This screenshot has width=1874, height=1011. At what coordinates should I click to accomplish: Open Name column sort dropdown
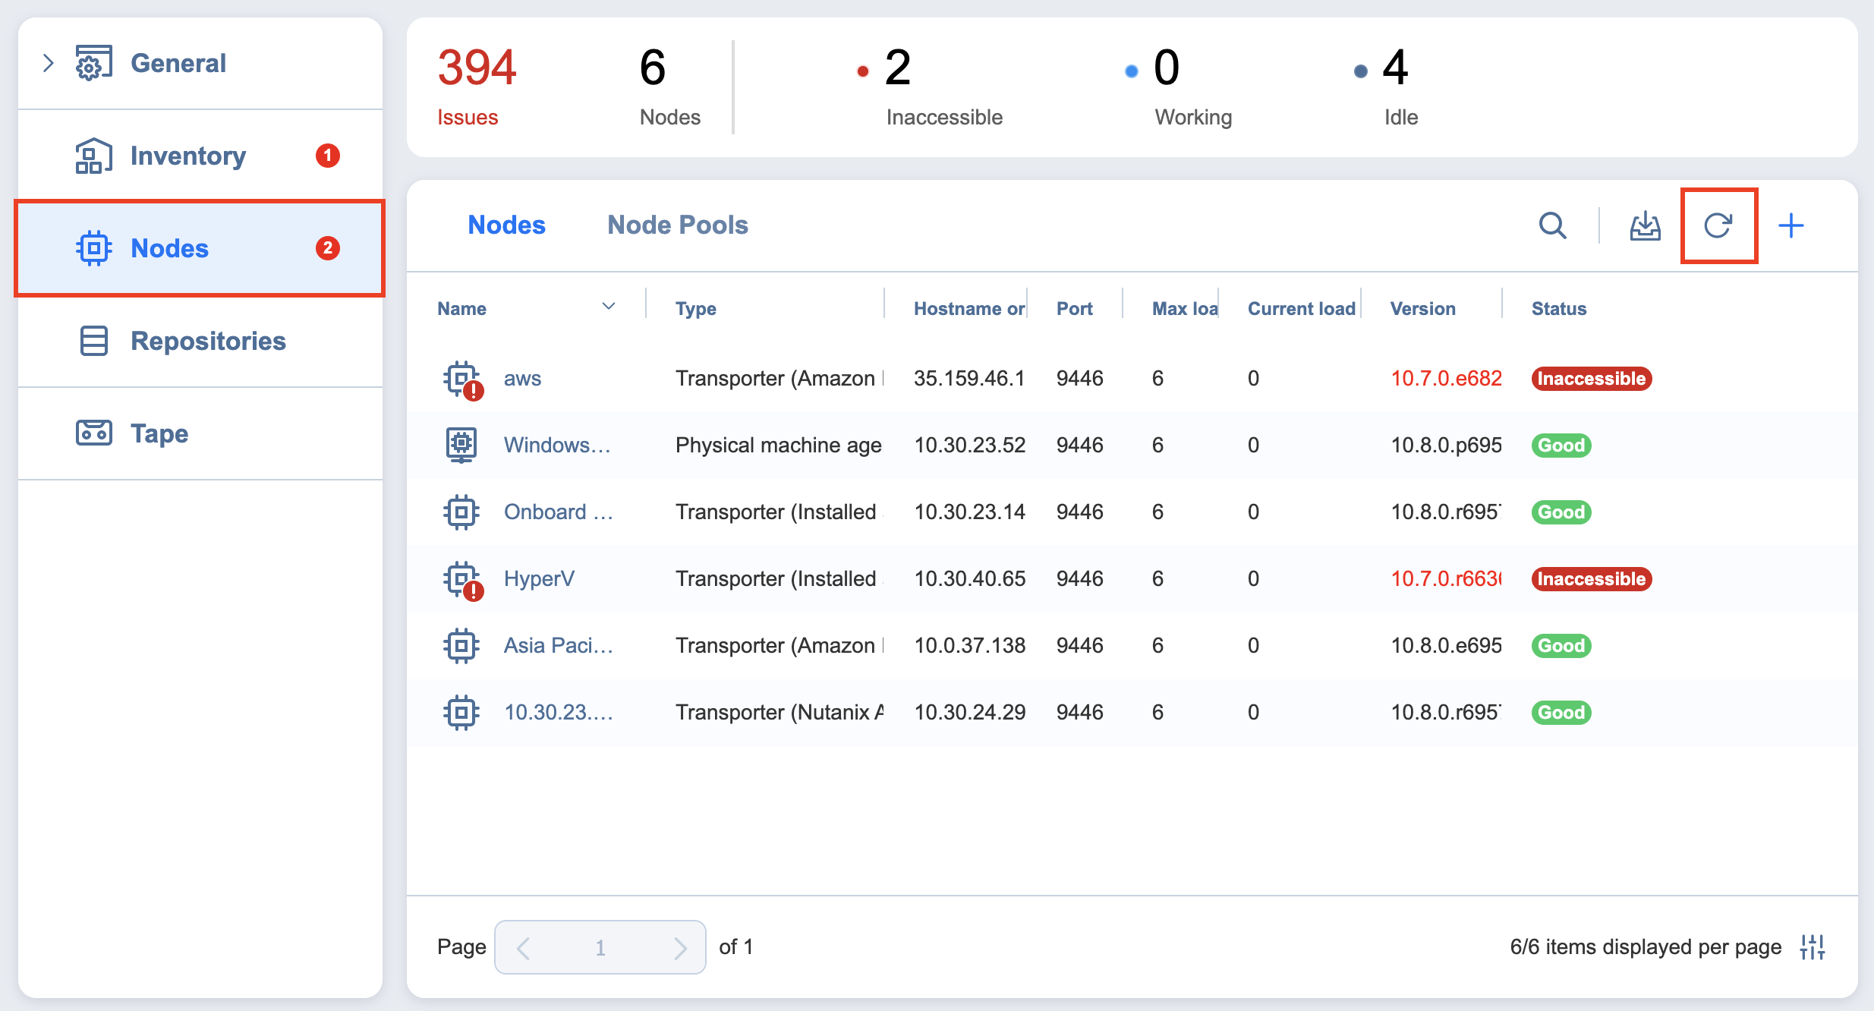click(608, 307)
